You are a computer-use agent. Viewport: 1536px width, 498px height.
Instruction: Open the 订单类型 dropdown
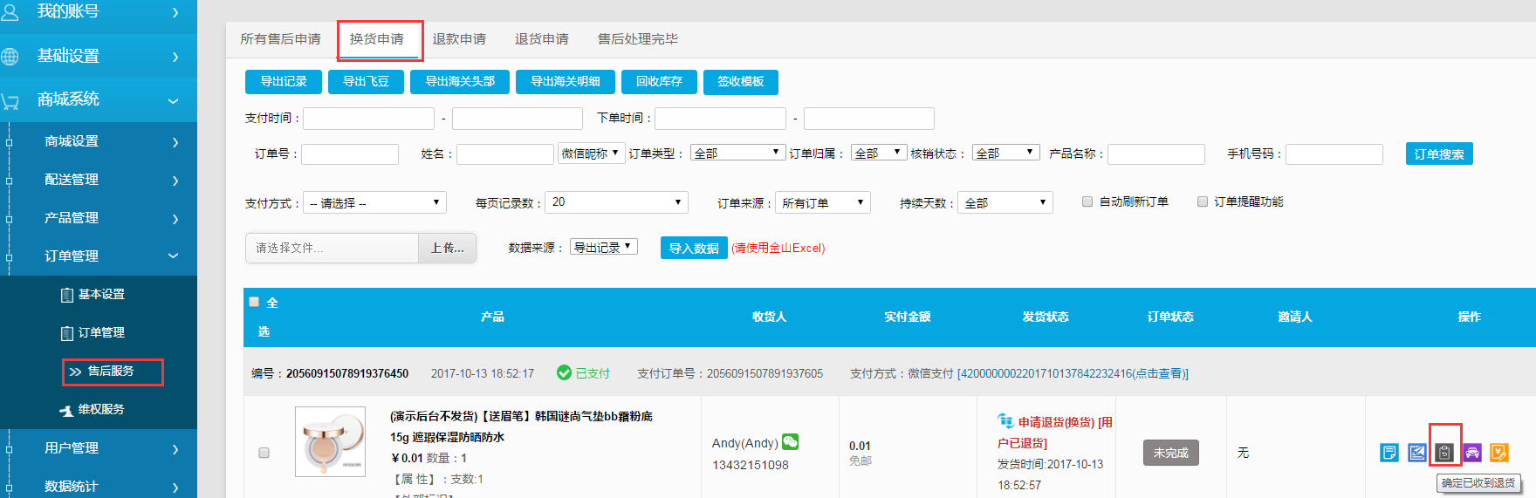pos(738,153)
